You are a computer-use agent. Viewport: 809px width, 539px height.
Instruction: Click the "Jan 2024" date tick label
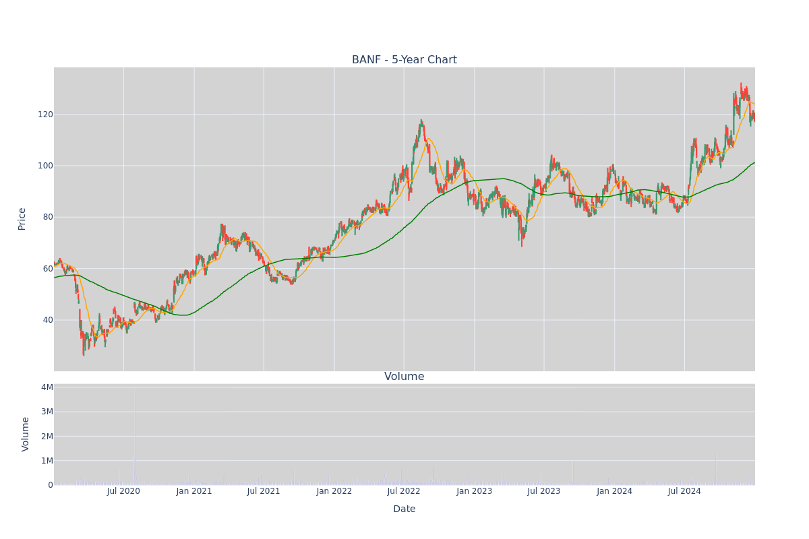(615, 491)
